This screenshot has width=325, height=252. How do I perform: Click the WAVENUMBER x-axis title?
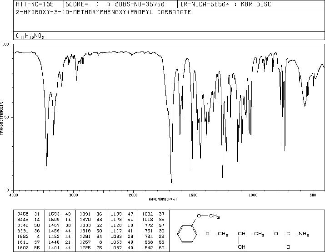163,199
